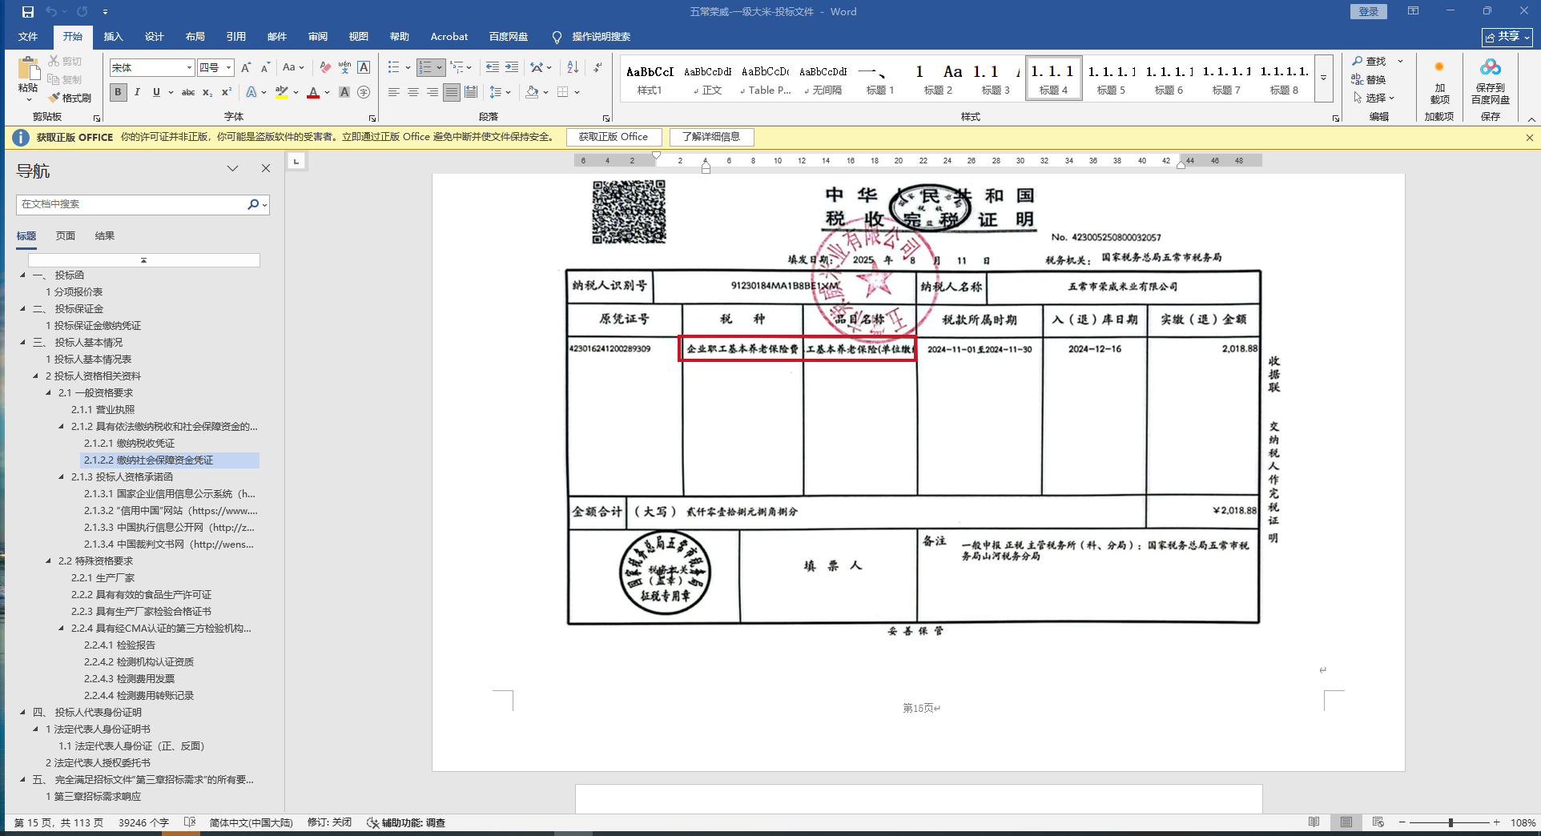
Task: Open the accessibility checker in the status bar
Action: [x=406, y=822]
